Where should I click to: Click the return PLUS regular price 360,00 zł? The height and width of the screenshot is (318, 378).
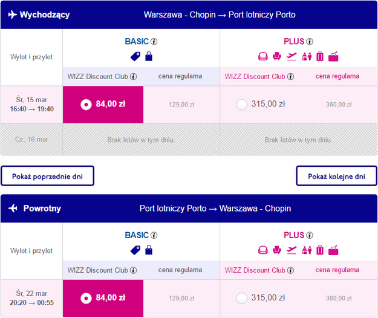click(x=339, y=298)
